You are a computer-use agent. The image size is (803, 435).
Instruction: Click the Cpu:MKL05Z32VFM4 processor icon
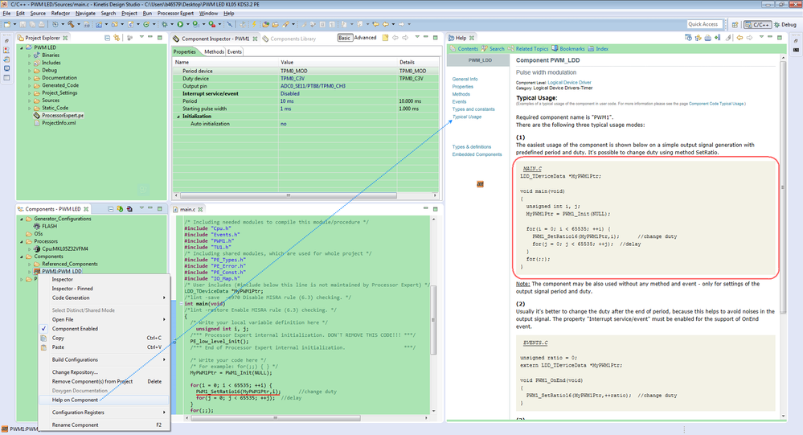click(38, 248)
